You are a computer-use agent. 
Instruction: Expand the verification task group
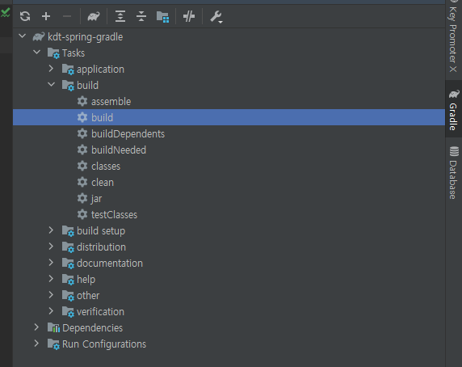tap(51, 311)
